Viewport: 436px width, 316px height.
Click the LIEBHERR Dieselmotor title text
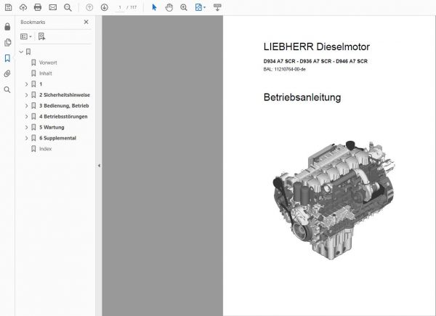tap(316, 46)
